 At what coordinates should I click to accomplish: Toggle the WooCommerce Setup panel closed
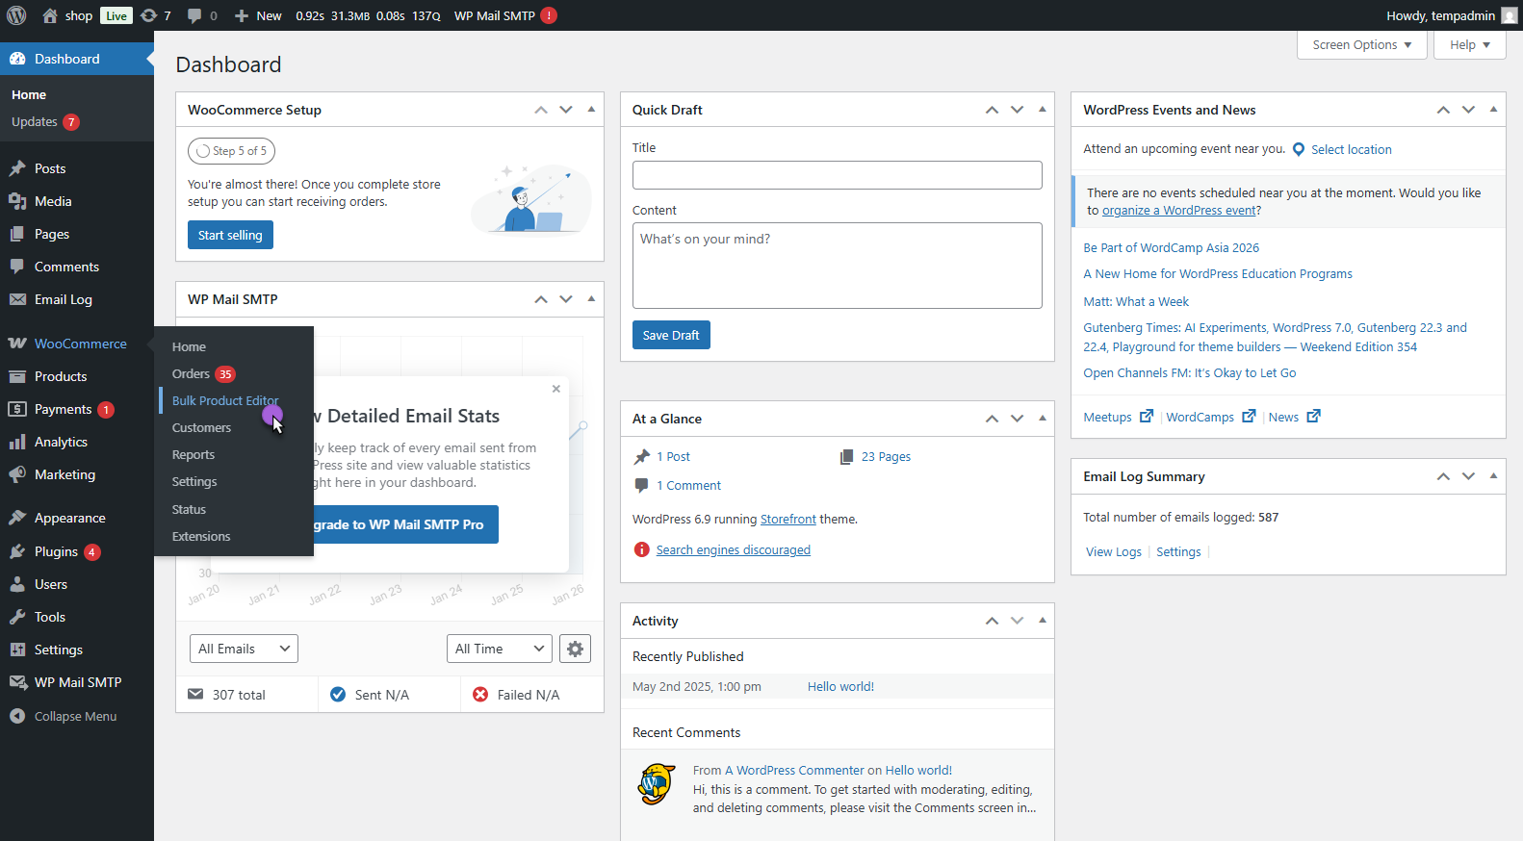point(591,110)
